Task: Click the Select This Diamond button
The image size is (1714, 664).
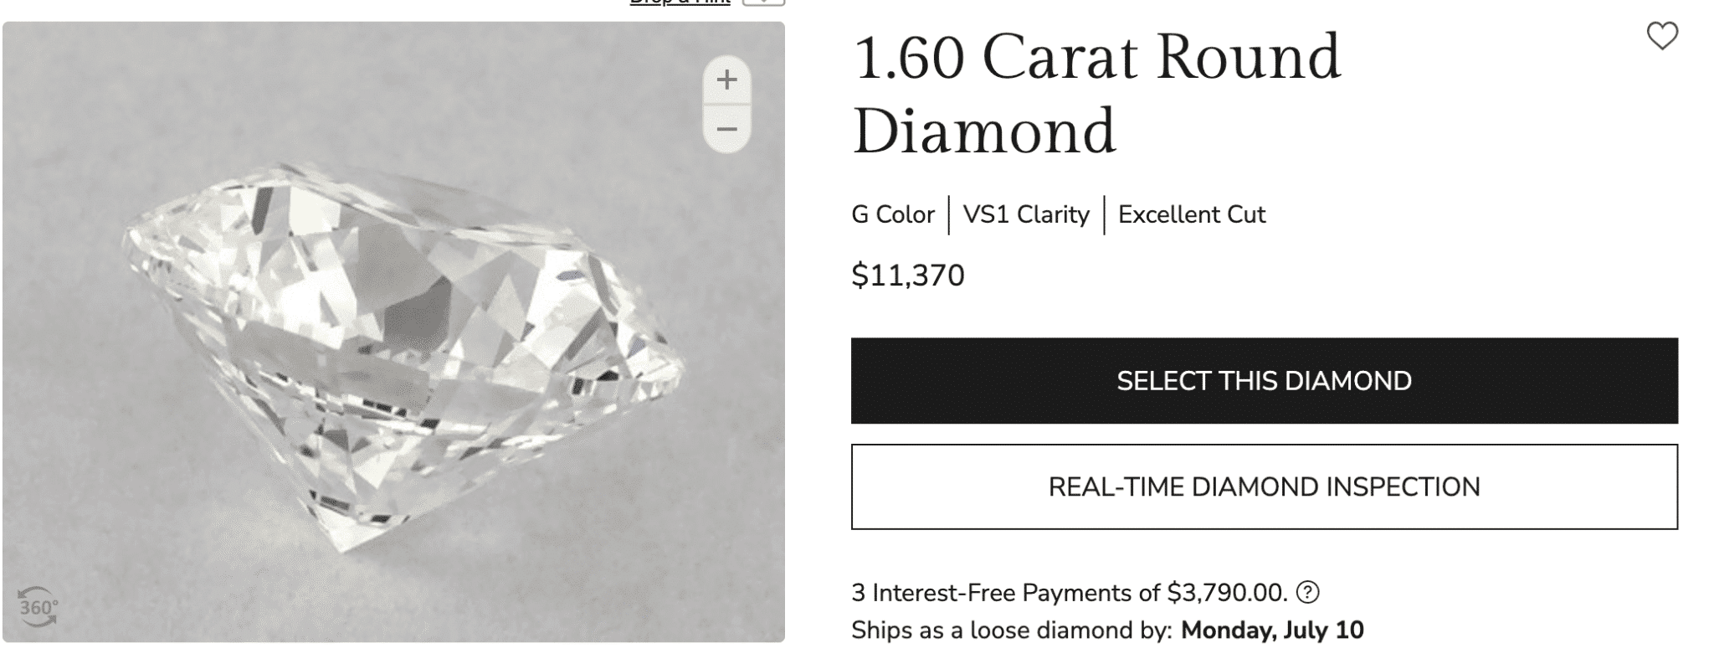Action: pos(1264,381)
